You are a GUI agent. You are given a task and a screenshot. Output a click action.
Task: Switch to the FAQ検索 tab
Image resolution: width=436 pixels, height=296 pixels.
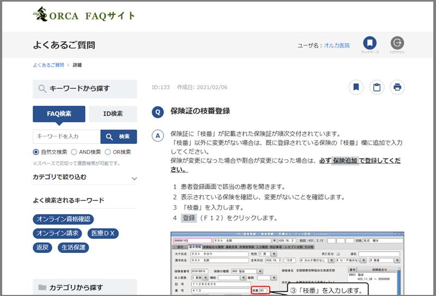(59, 114)
